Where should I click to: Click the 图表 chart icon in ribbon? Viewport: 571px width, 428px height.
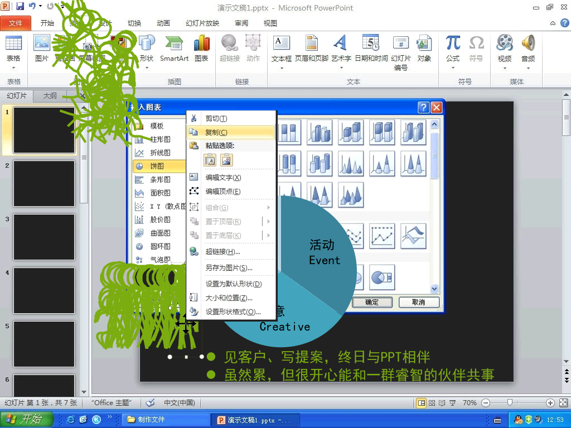(x=201, y=49)
